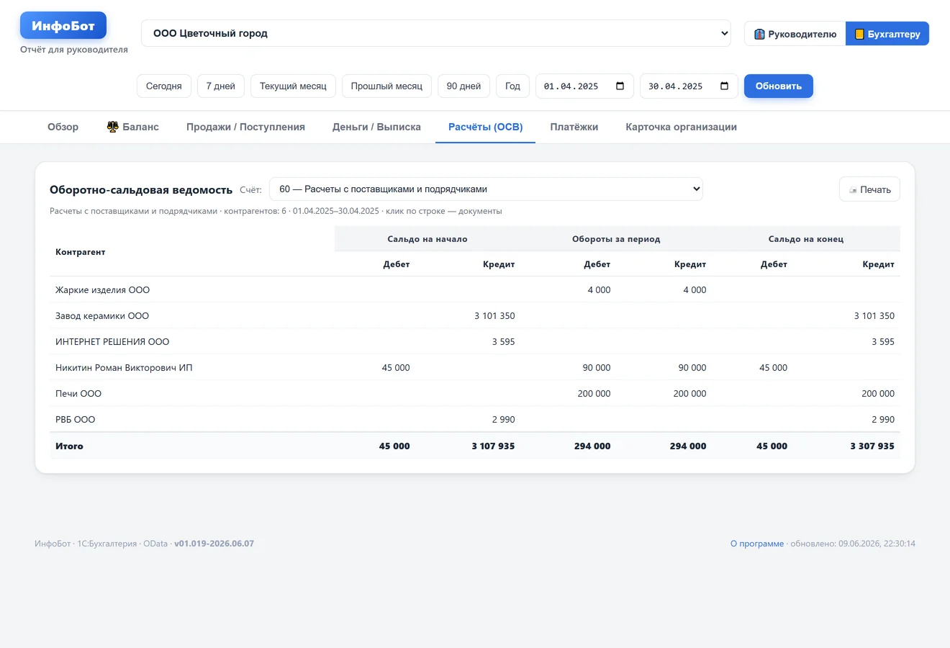Open documents for Никитин Роман Викторович ИП row
This screenshot has width=950, height=648.
click(475, 368)
